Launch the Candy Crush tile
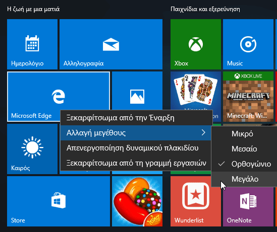 [x=137, y=201]
